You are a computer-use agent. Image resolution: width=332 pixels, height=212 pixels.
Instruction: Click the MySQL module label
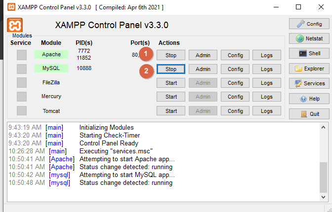tap(51, 68)
